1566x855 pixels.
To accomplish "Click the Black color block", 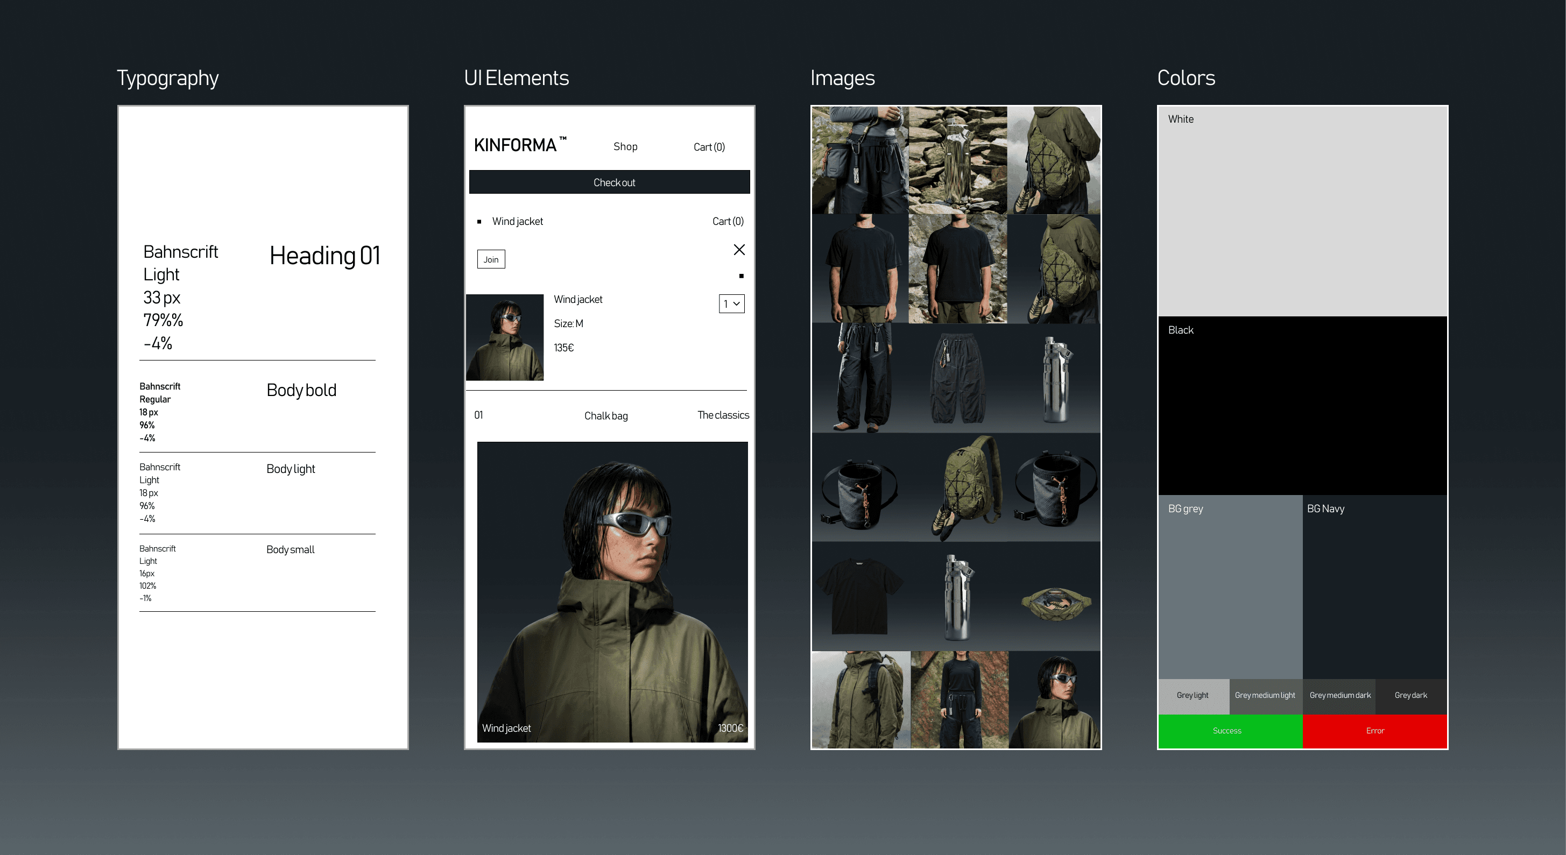I will [x=1302, y=405].
